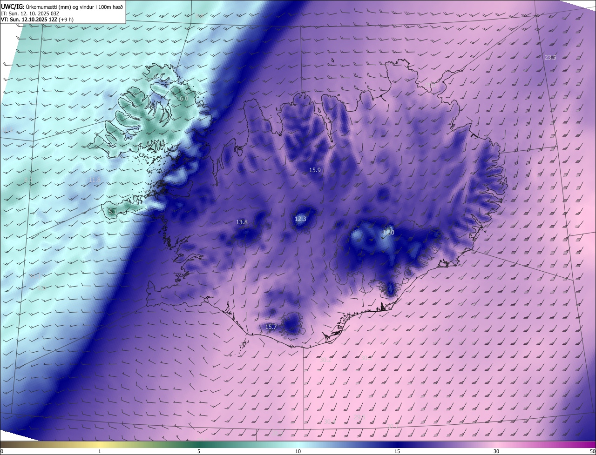Click the 15 tick on the color scale
Screen dimensions: 596x455
click(397, 452)
